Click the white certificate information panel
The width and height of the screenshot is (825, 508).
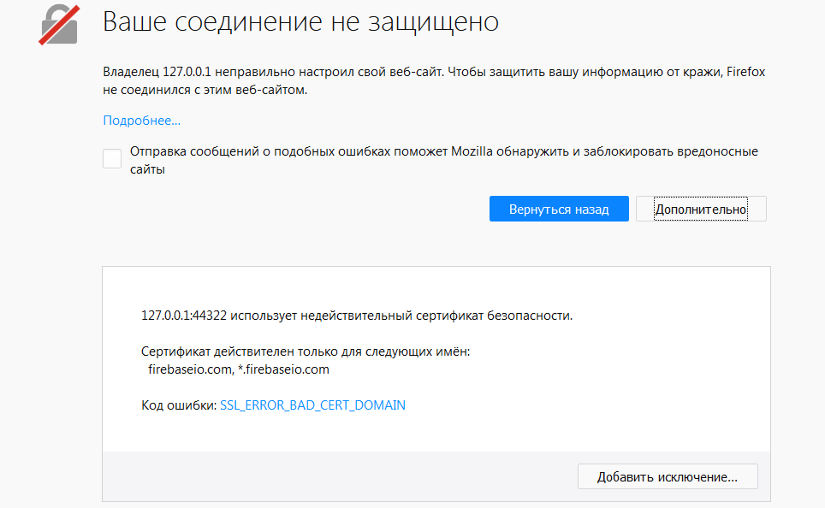click(x=436, y=359)
